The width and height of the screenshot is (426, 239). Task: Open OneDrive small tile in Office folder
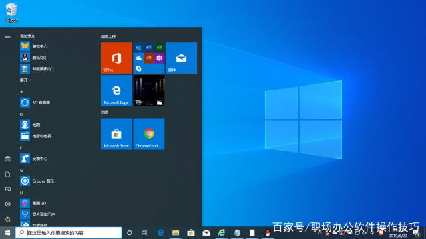pyautogui.click(x=138, y=58)
